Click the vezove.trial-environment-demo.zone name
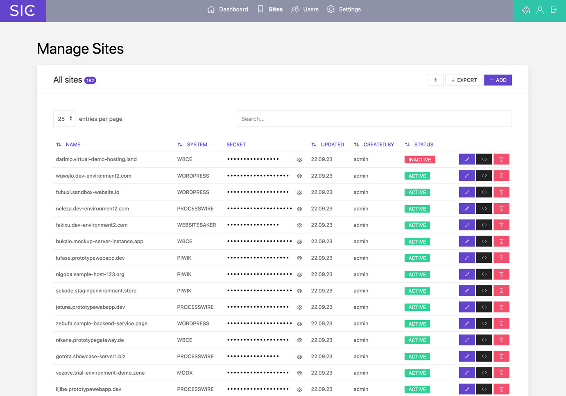Screen dimensions: 566x396 tap(100, 373)
